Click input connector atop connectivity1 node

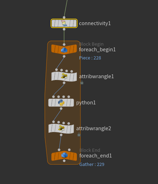(x=64, y=17)
